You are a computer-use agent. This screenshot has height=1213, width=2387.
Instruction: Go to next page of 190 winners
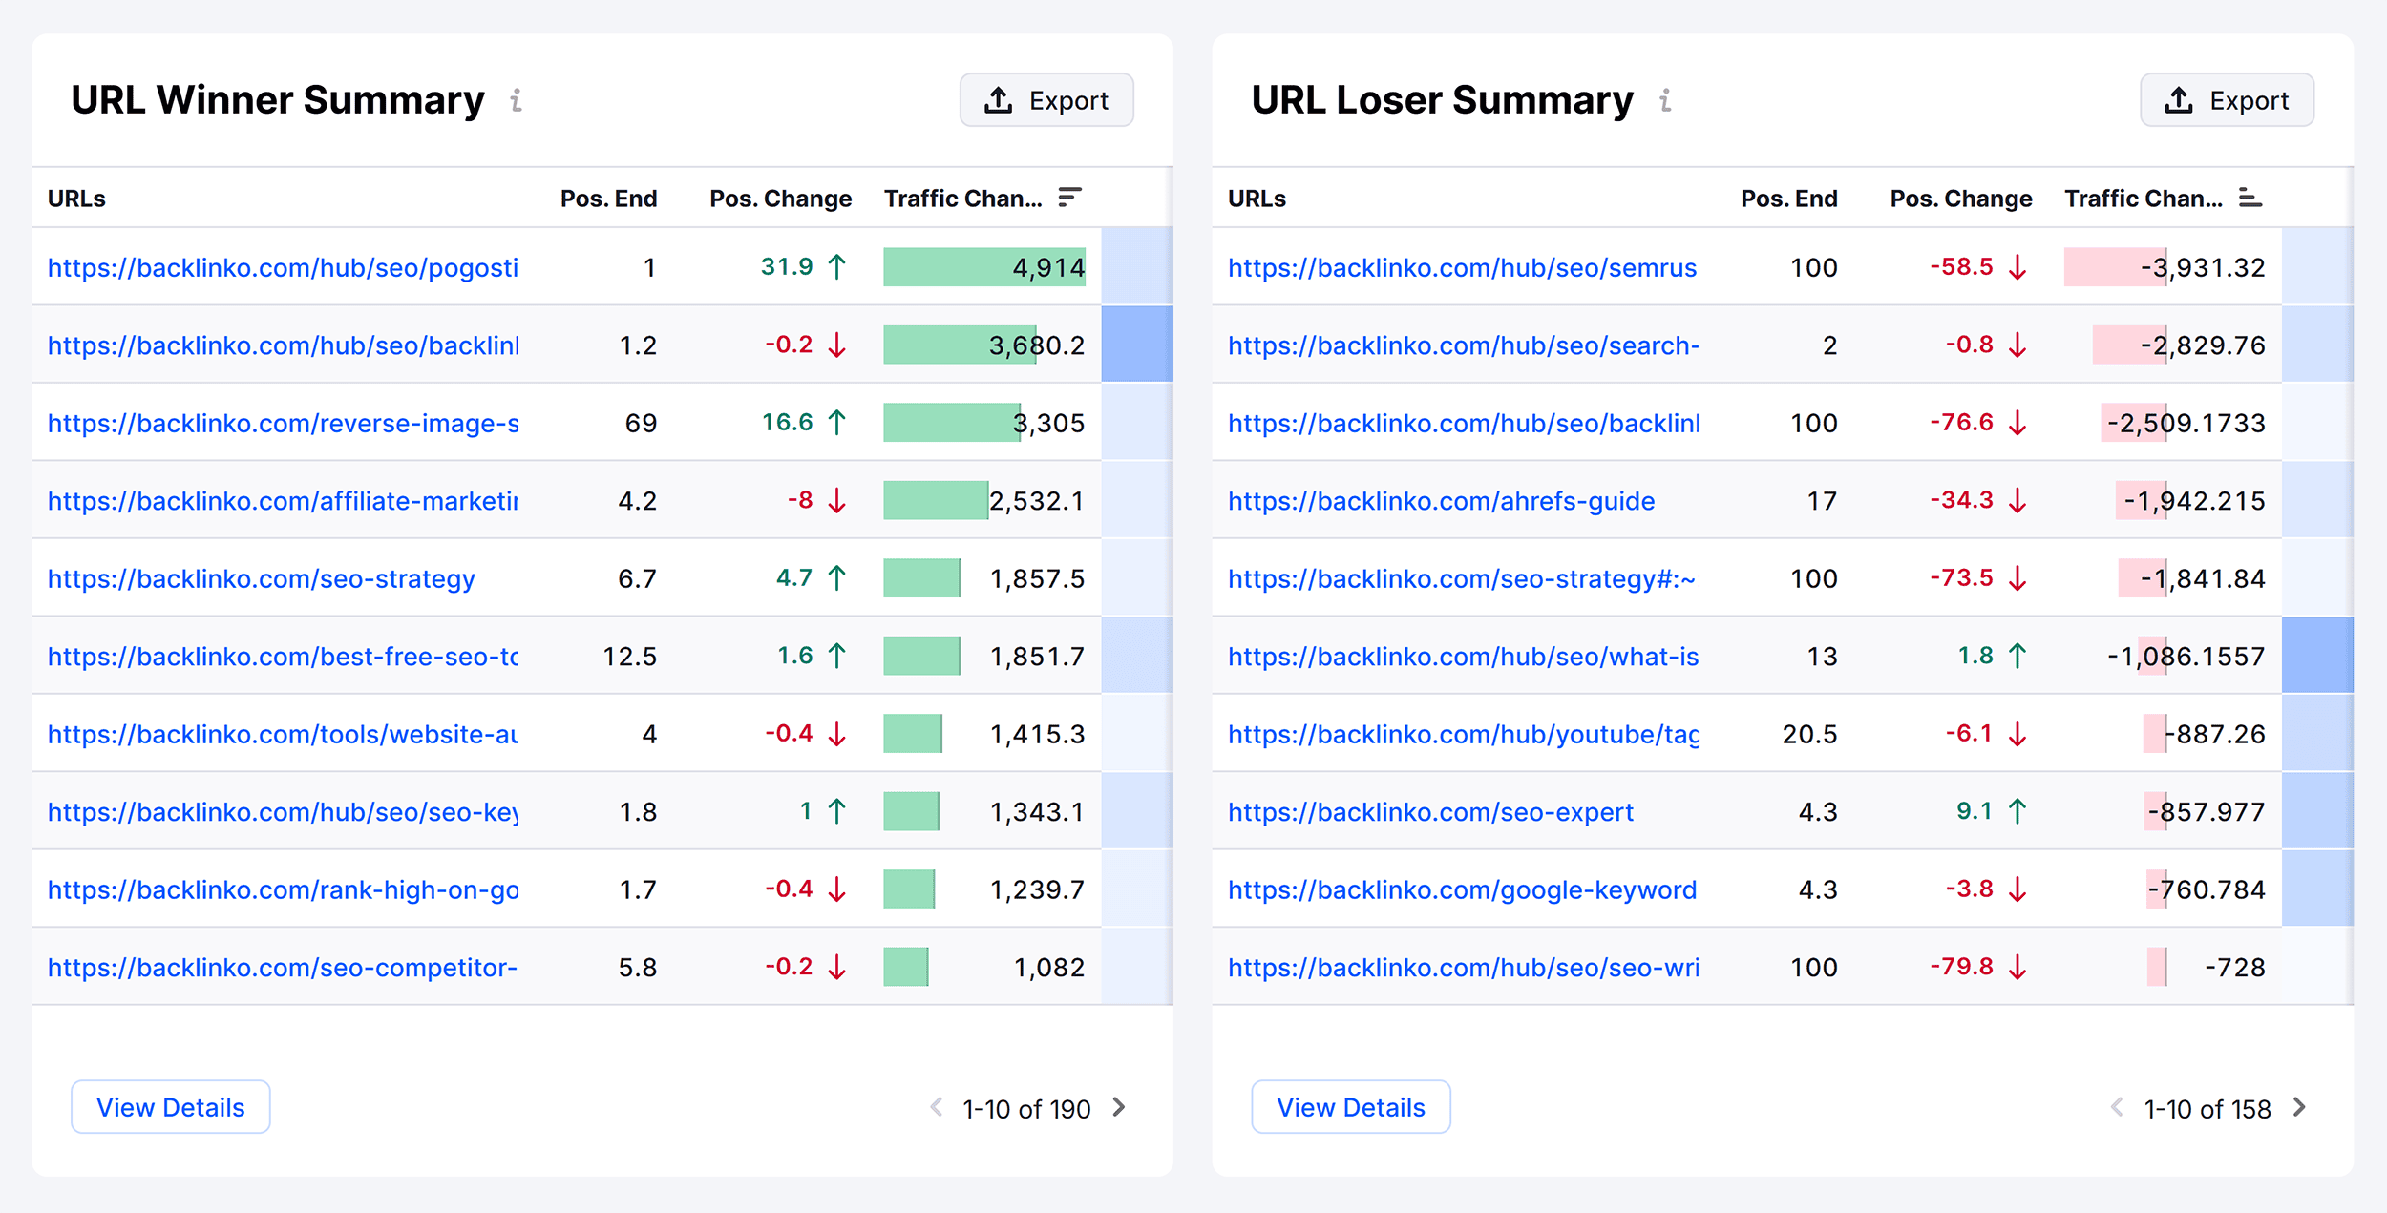point(1119,1107)
